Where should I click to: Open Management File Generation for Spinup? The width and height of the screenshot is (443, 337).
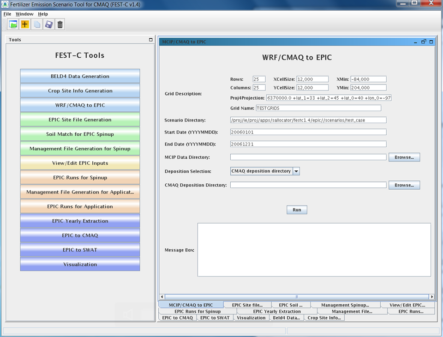(80, 149)
